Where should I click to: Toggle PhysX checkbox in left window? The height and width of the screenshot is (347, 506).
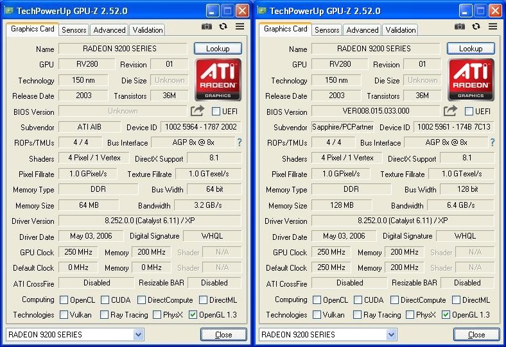tap(157, 314)
